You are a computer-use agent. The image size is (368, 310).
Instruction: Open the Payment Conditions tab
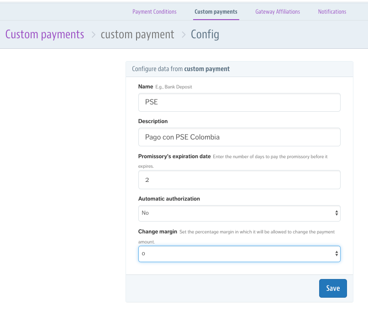tap(154, 12)
